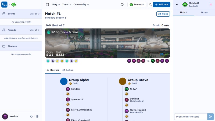The height and width of the screenshot is (121, 215).
Task: Click the Gold rank icon under Sendou
Action: [68, 94]
